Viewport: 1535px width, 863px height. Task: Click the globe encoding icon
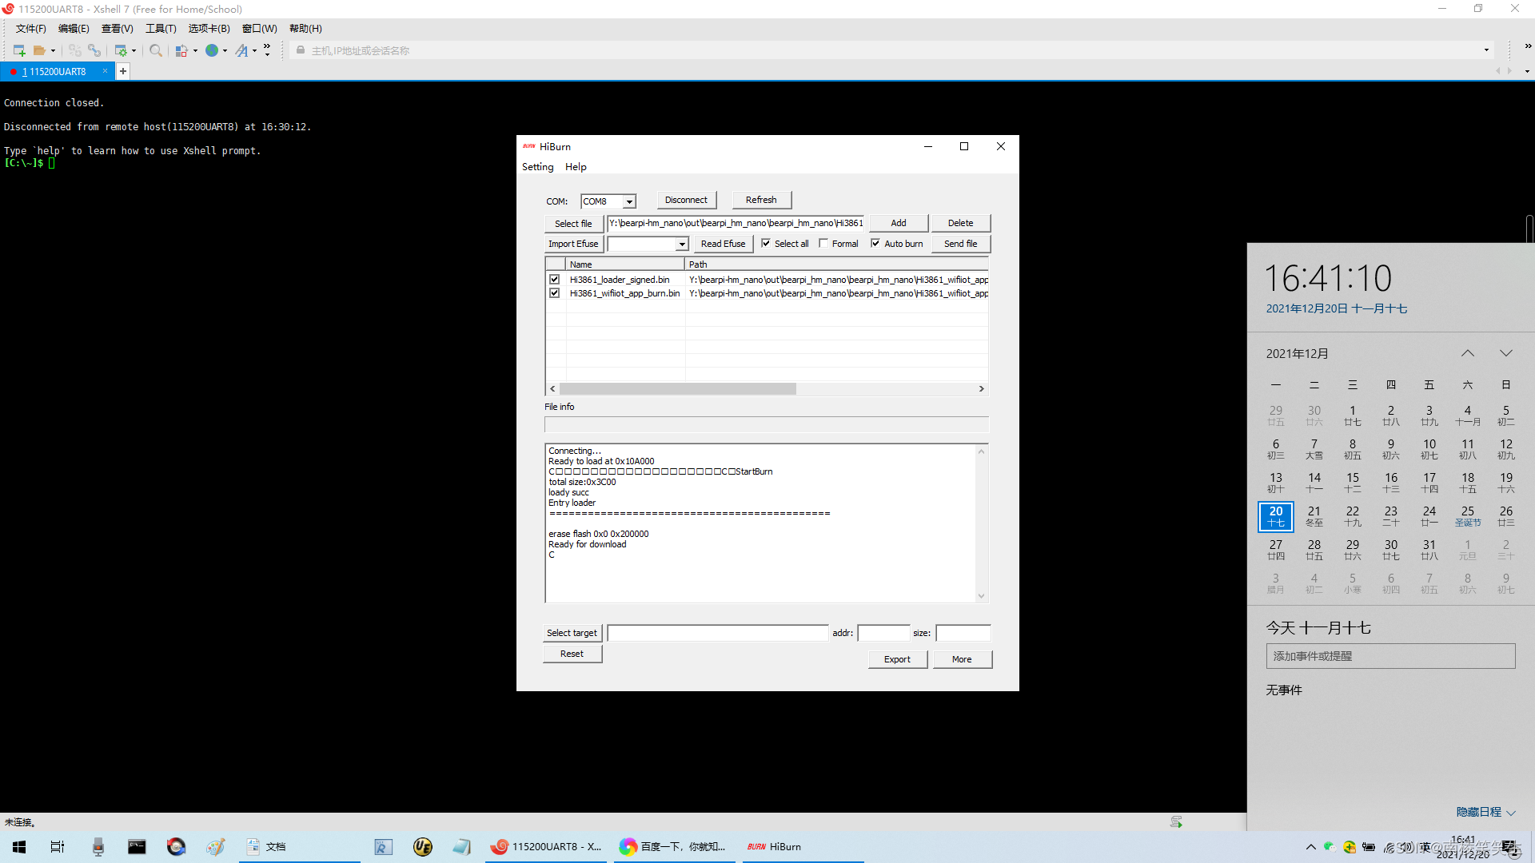(x=212, y=50)
